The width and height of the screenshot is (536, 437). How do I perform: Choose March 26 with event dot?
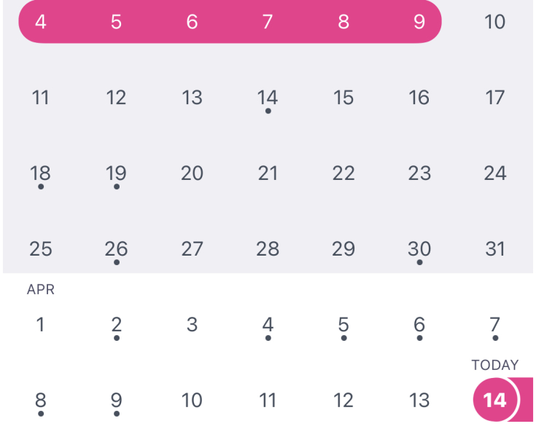(x=117, y=249)
